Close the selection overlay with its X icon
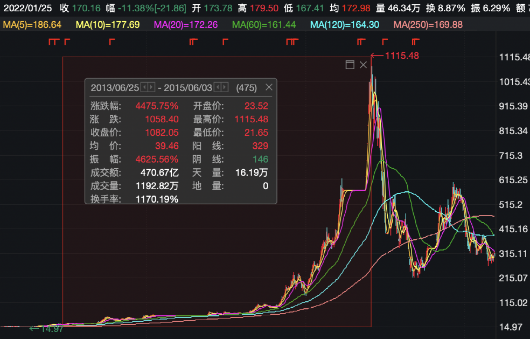The height and width of the screenshot is (339, 530). tap(362, 65)
